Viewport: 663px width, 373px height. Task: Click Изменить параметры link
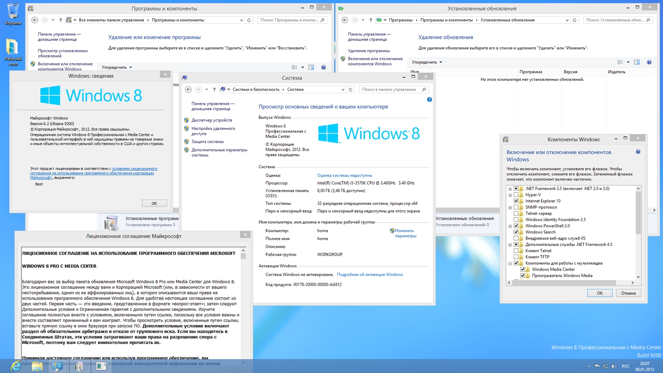tap(405, 233)
